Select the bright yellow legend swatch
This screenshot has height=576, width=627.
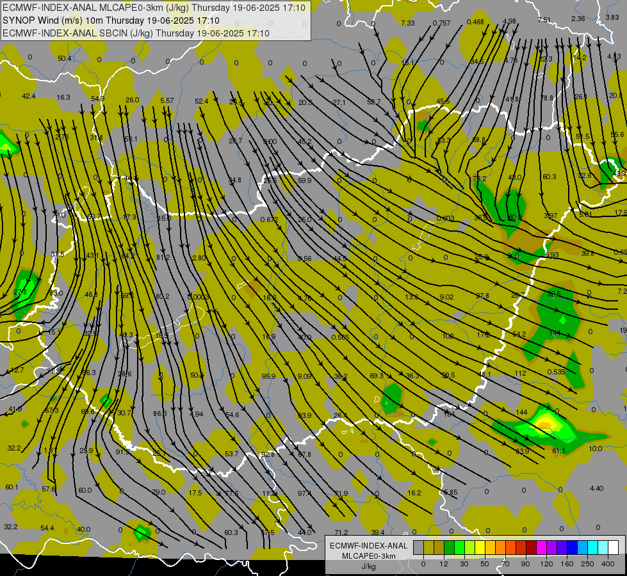(x=480, y=548)
